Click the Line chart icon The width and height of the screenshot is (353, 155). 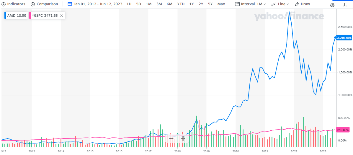tap(273, 4)
